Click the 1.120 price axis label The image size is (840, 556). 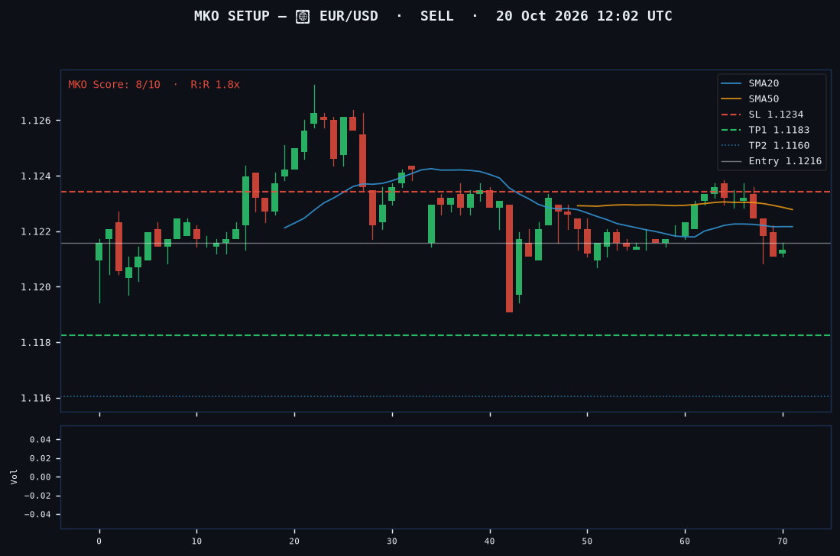[x=36, y=287]
